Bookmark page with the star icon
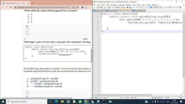 click(77, 7)
